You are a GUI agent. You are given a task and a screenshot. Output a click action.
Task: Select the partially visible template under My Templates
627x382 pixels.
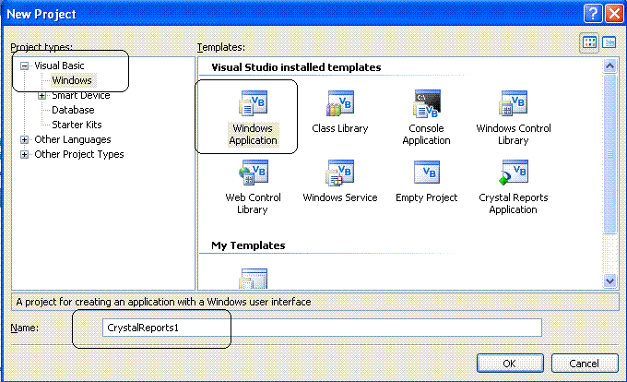tap(254, 279)
